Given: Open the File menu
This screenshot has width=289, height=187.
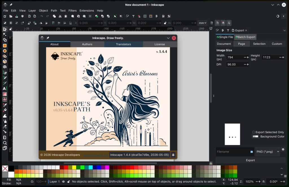Looking at the screenshot, I should point(6,10).
